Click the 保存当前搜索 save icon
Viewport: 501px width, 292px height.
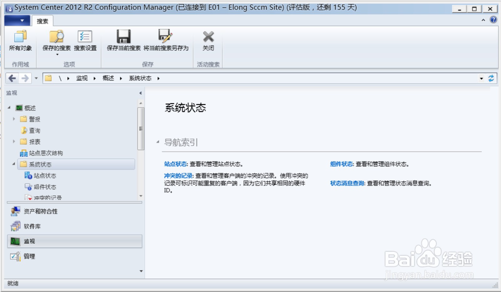123,38
